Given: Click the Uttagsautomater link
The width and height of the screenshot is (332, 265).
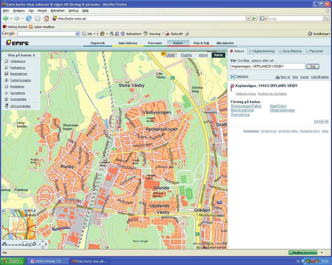Looking at the screenshot, I should [x=282, y=110].
